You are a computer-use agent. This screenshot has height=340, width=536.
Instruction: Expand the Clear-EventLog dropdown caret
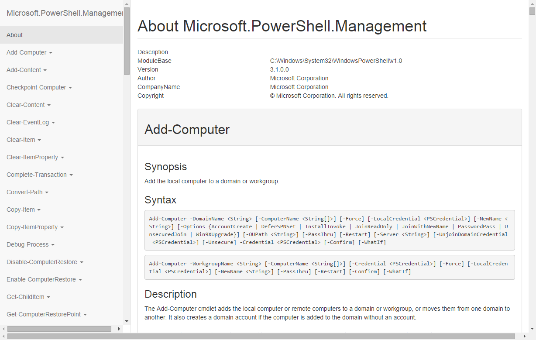53,123
